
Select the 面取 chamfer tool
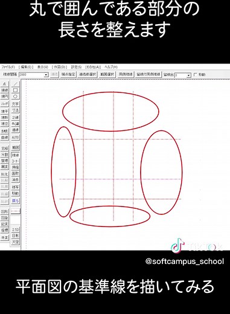click(x=15, y=173)
